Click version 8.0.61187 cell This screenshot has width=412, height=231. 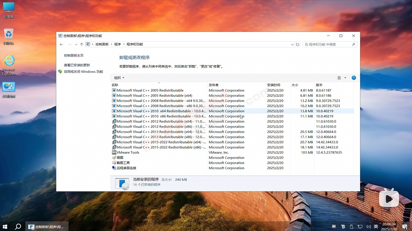pyautogui.click(x=323, y=90)
